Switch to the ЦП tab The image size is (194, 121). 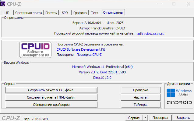pos(7,13)
